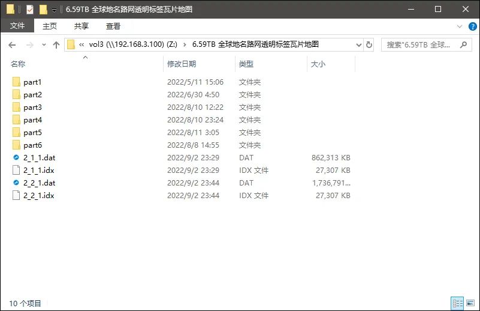Expand the hidden path with the « chevron
Viewport: 480px width, 311px height.
(x=81, y=45)
